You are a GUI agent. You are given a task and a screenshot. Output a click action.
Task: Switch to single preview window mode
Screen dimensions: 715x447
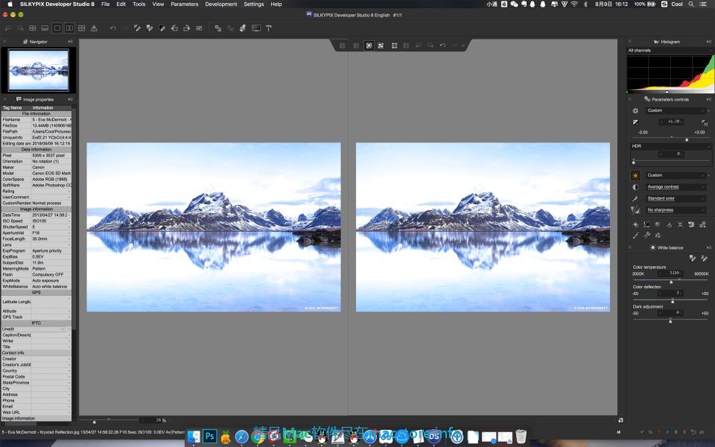(57, 28)
